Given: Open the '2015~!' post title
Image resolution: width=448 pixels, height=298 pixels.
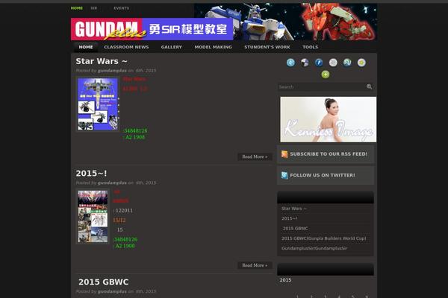Looking at the screenshot, I should coord(91,174).
